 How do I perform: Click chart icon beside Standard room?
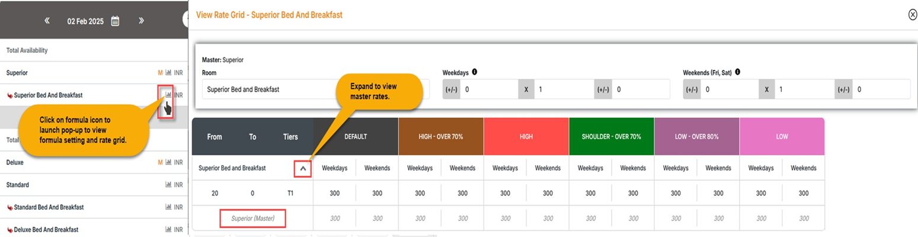tap(168, 185)
